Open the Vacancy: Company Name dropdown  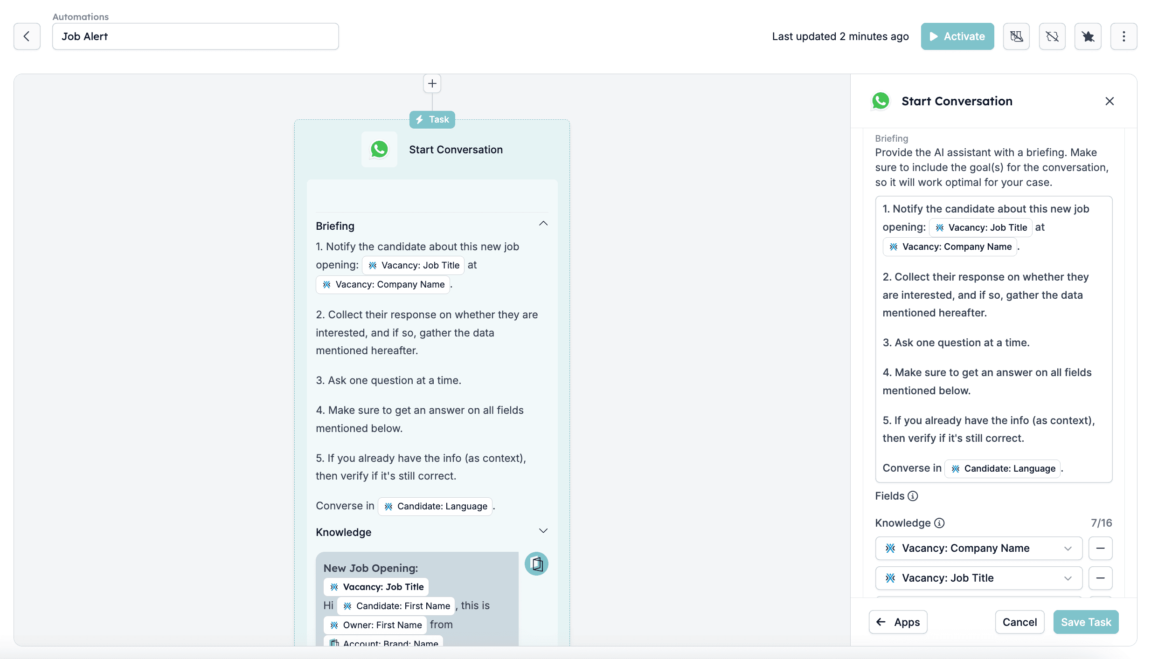pos(979,549)
